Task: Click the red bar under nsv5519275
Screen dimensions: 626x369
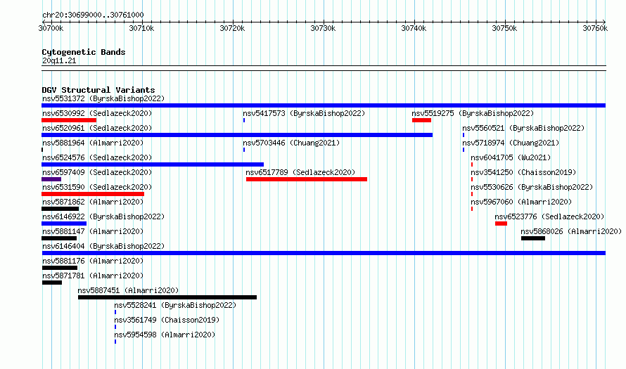Action: [x=421, y=120]
